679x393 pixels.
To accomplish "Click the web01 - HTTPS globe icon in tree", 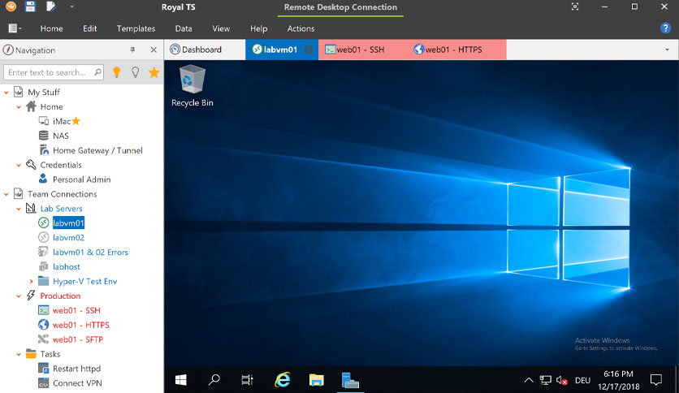I will pos(43,325).
